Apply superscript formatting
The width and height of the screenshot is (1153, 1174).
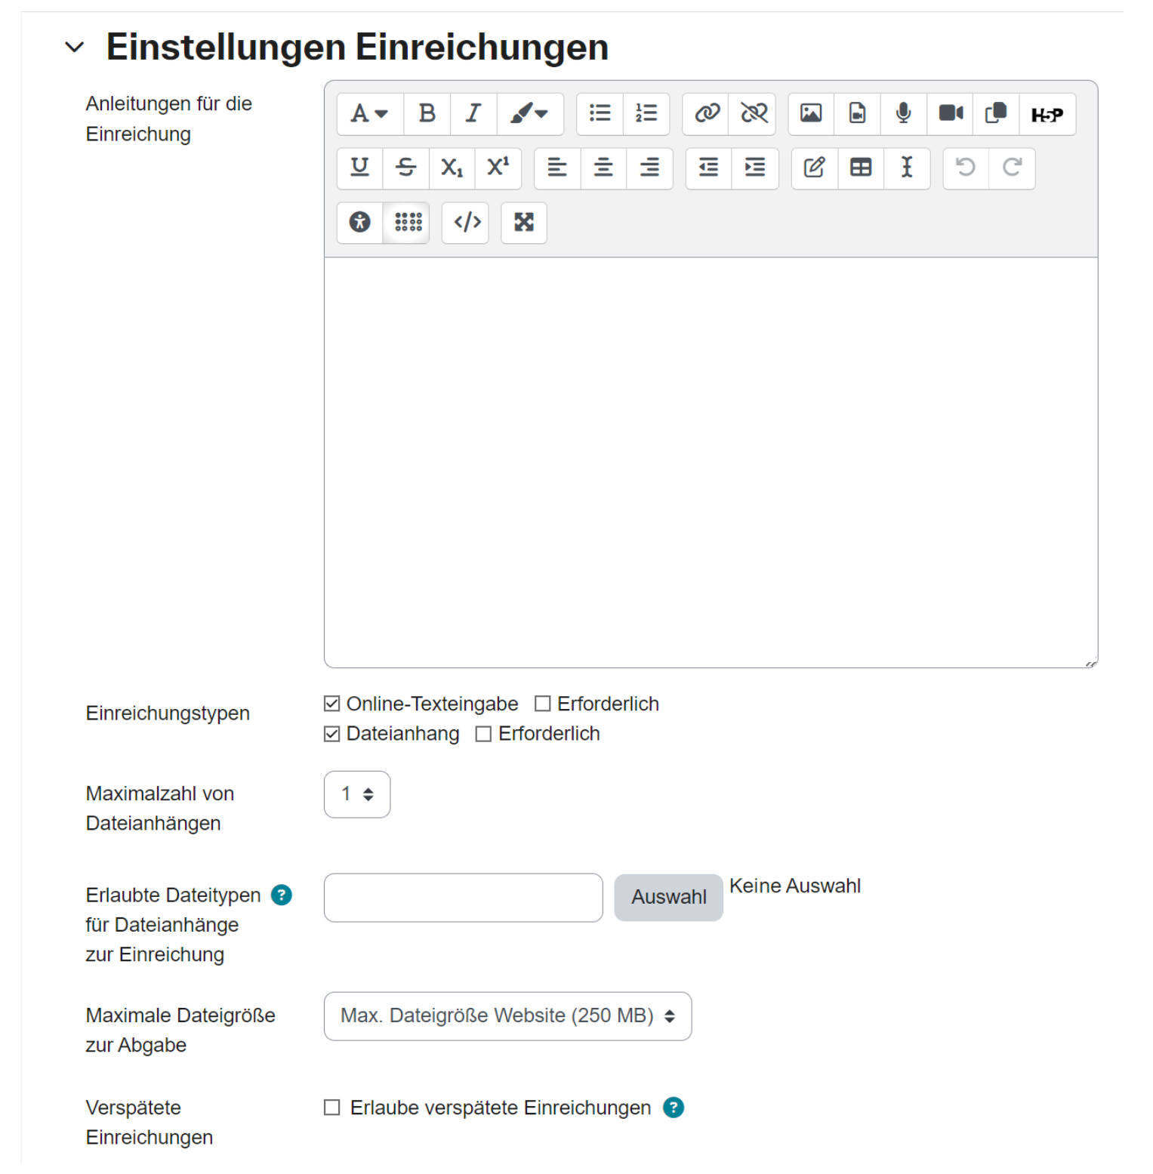pos(497,168)
